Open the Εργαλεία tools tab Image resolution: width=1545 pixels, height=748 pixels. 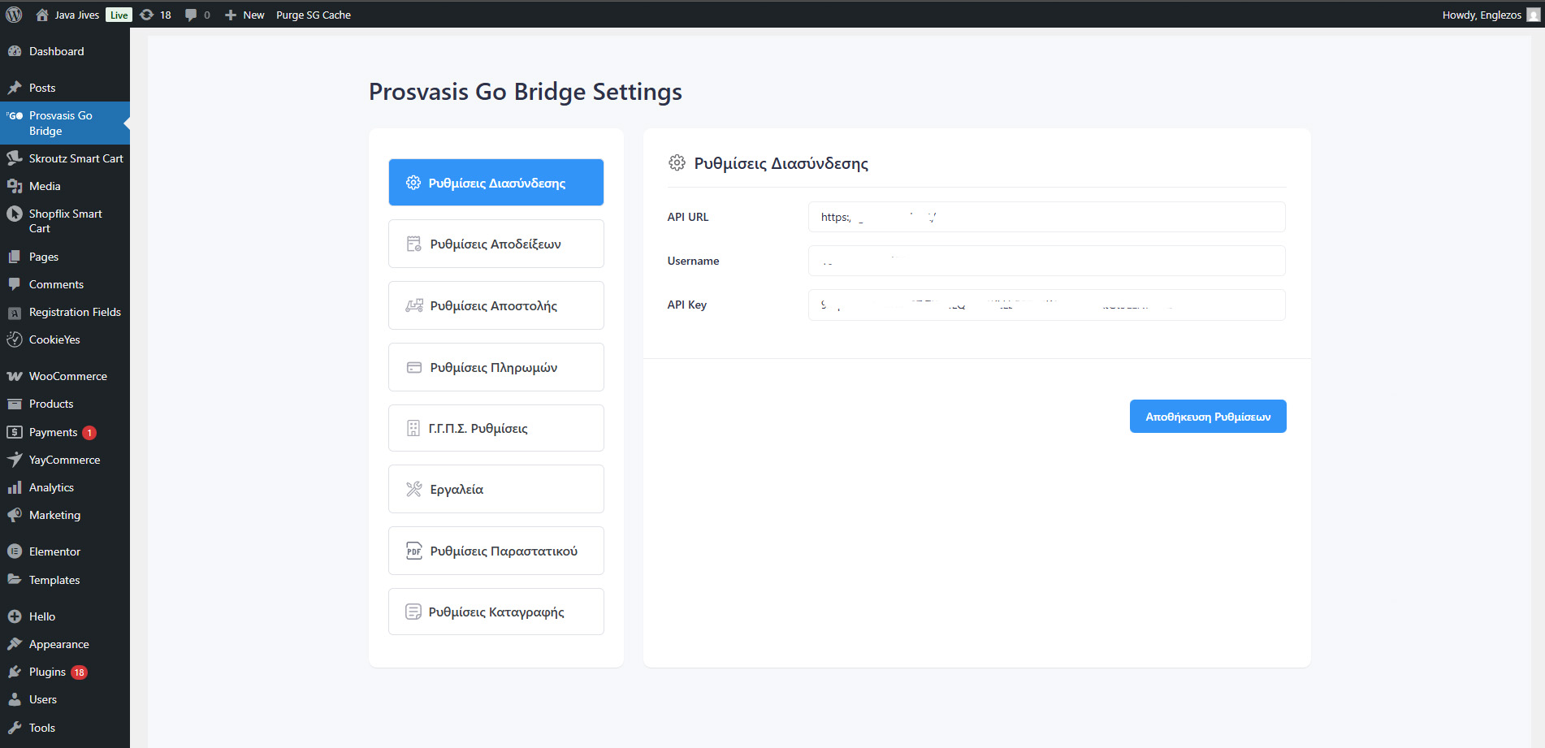[x=496, y=489]
